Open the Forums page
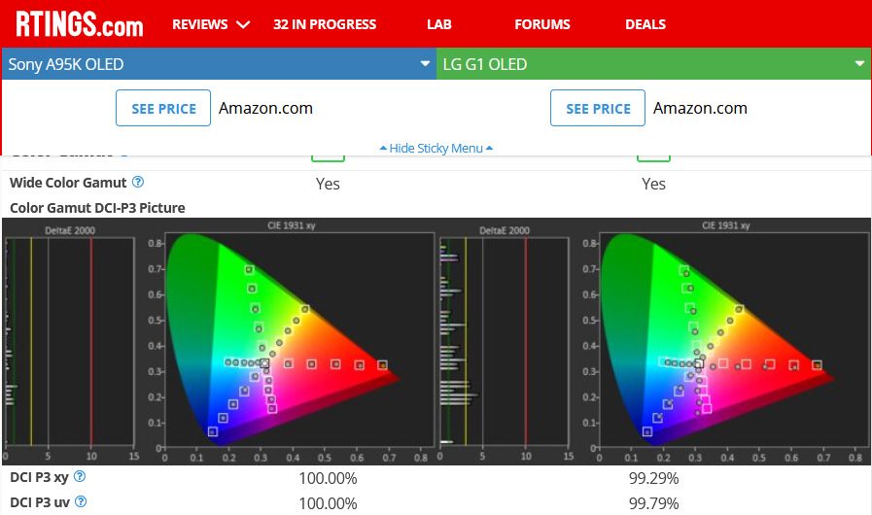 tap(542, 24)
